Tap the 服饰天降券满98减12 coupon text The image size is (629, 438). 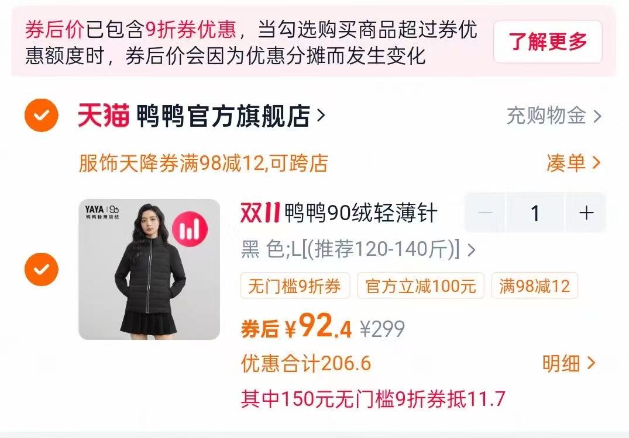pos(204,164)
